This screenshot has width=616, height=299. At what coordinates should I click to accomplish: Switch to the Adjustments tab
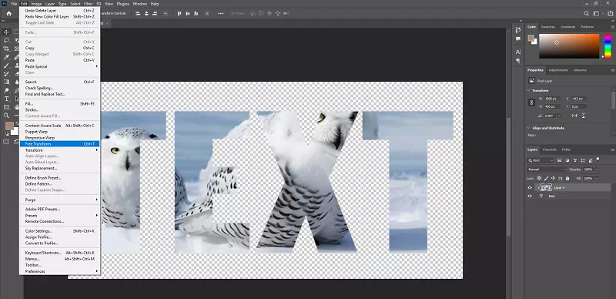click(558, 70)
